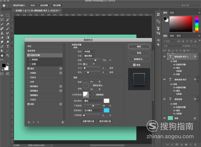Open the Shadow Mode (阴影模式) dropdown

coord(93,110)
